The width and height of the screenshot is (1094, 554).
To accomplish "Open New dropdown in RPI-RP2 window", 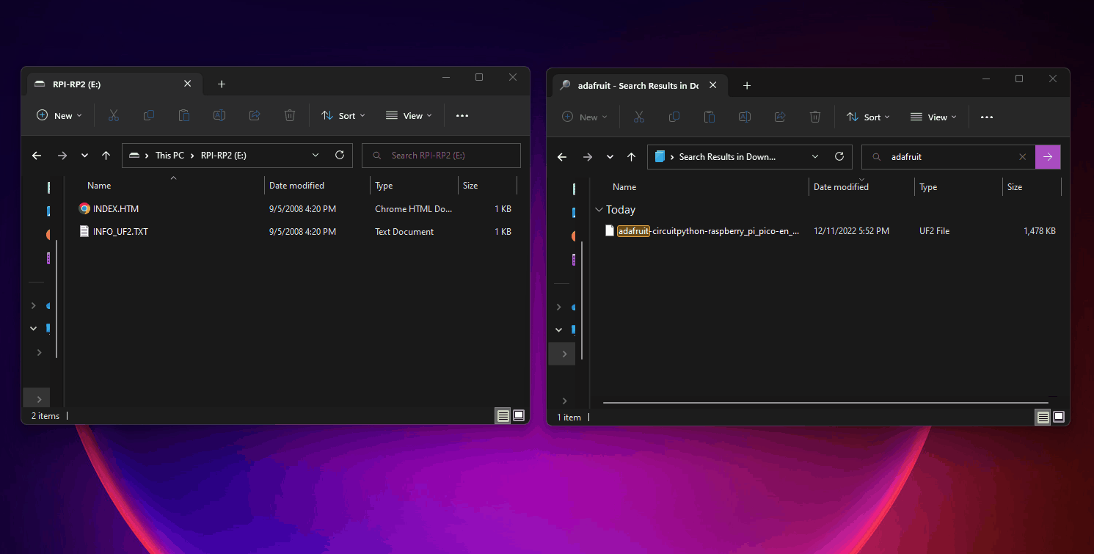I will tap(59, 115).
